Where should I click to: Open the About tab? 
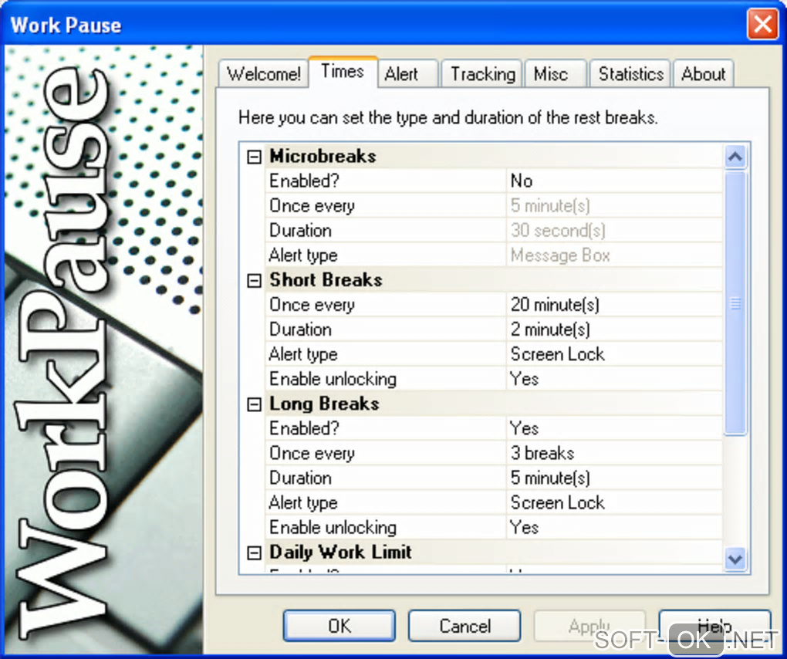tap(703, 74)
